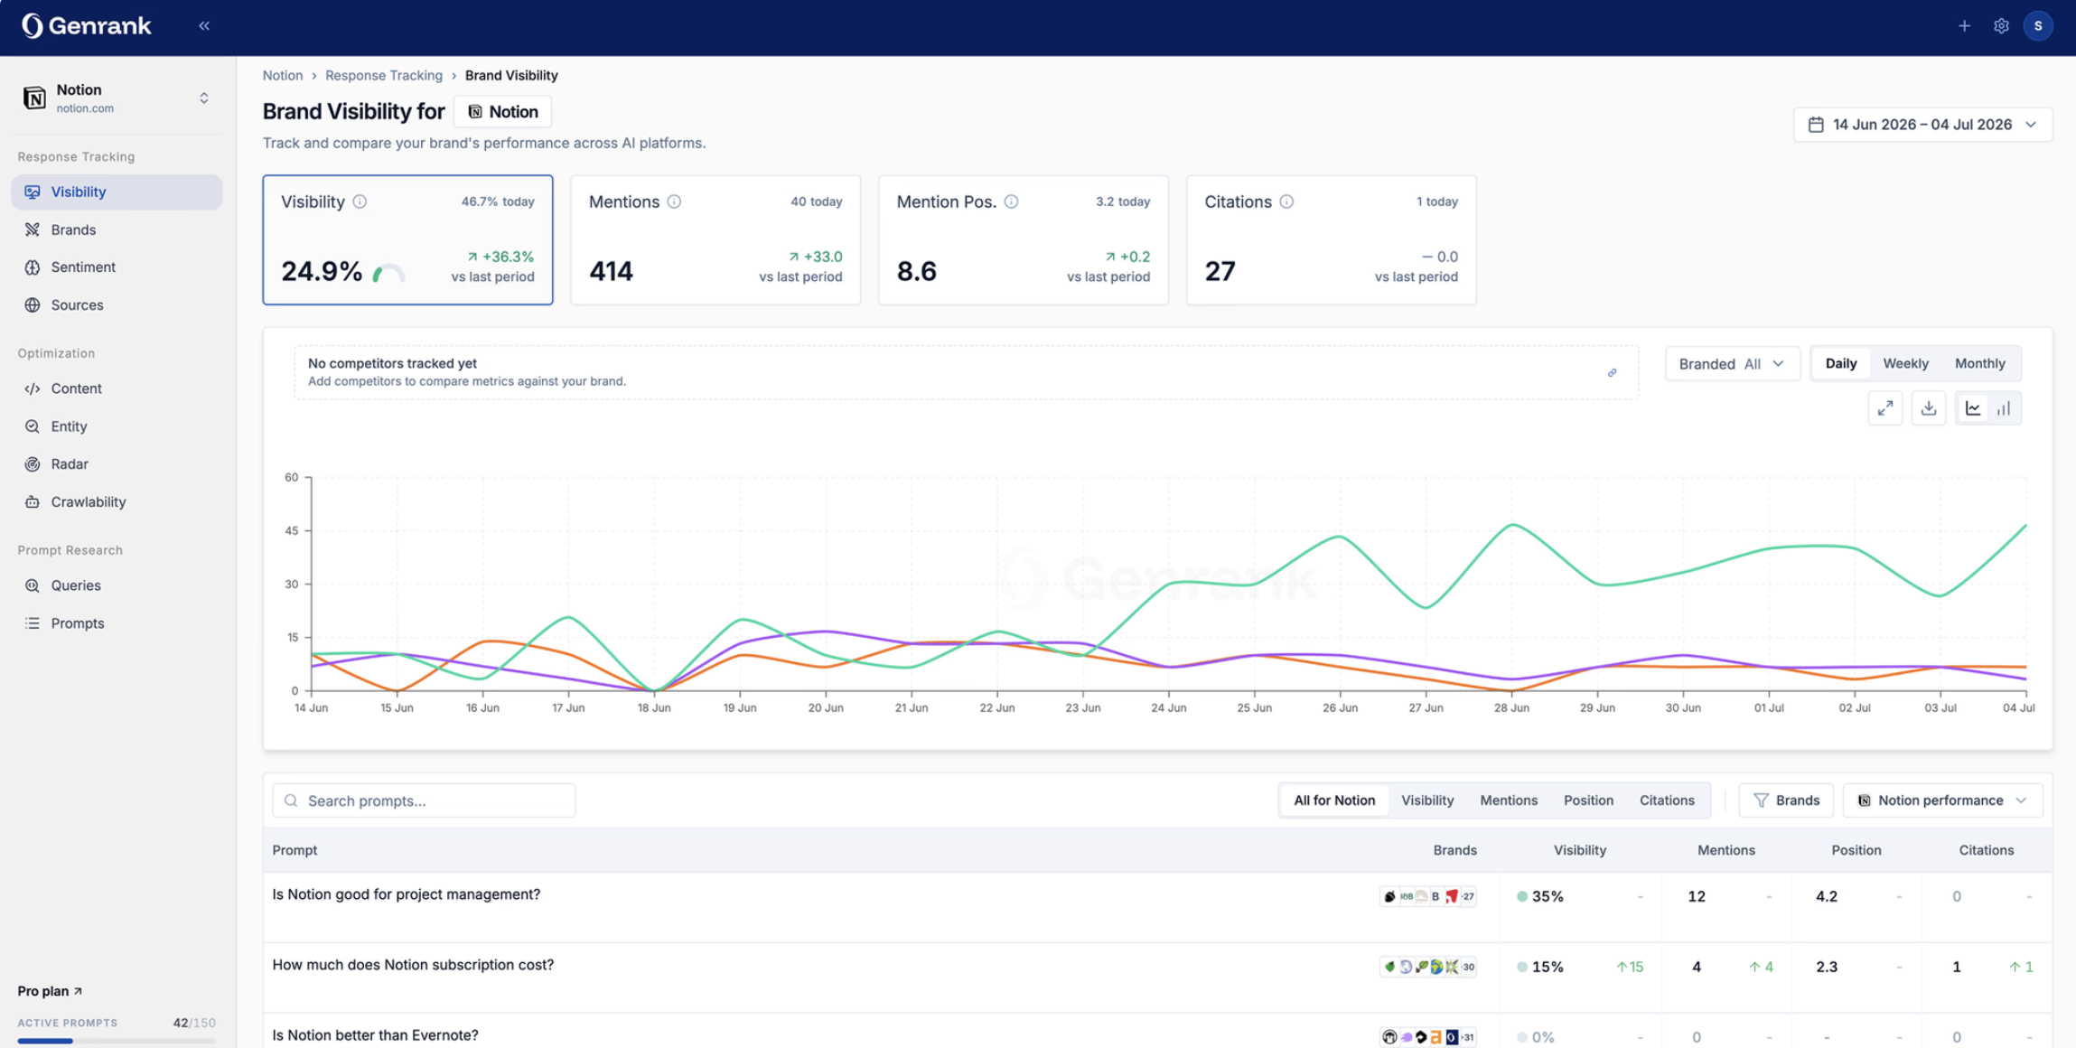Collapse the sidebar with double-chevron icon

coord(204,26)
